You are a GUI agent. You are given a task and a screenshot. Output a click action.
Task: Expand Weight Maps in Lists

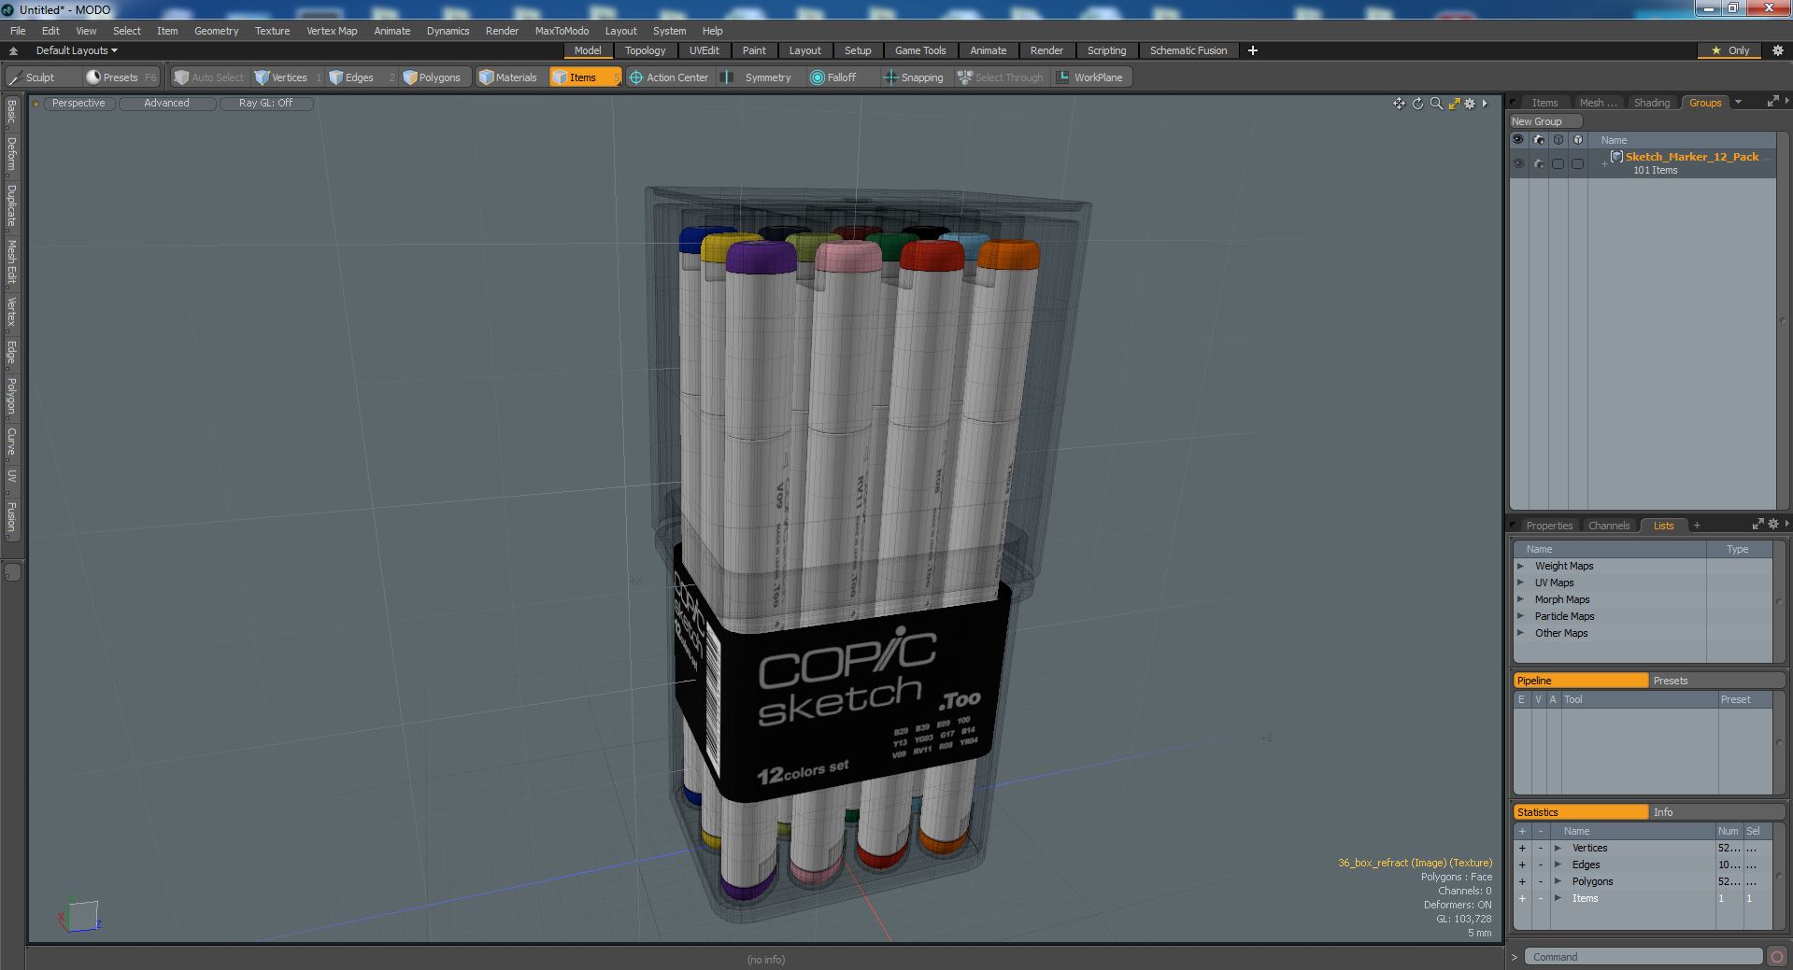point(1520,566)
